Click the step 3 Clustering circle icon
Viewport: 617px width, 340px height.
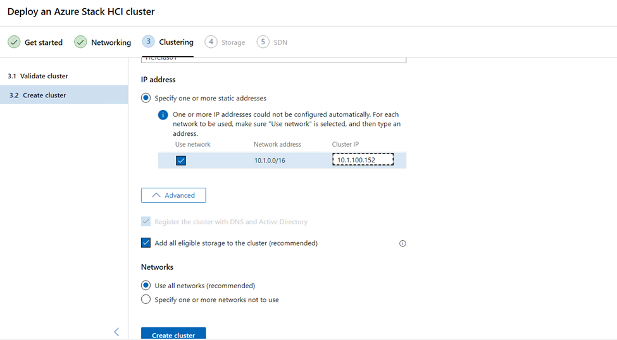[148, 41]
